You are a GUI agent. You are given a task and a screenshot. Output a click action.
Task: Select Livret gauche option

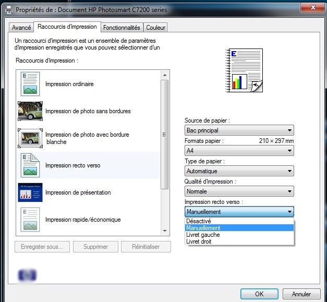239,235
